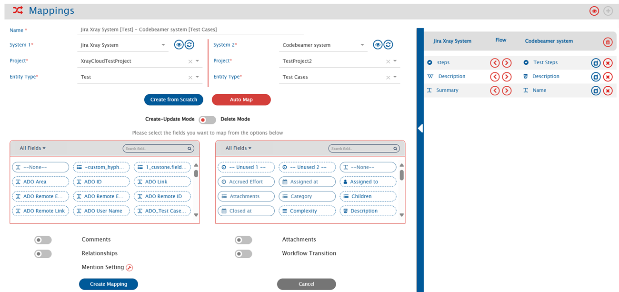Click the Auto Map button
The width and height of the screenshot is (619, 292).
pos(241,100)
